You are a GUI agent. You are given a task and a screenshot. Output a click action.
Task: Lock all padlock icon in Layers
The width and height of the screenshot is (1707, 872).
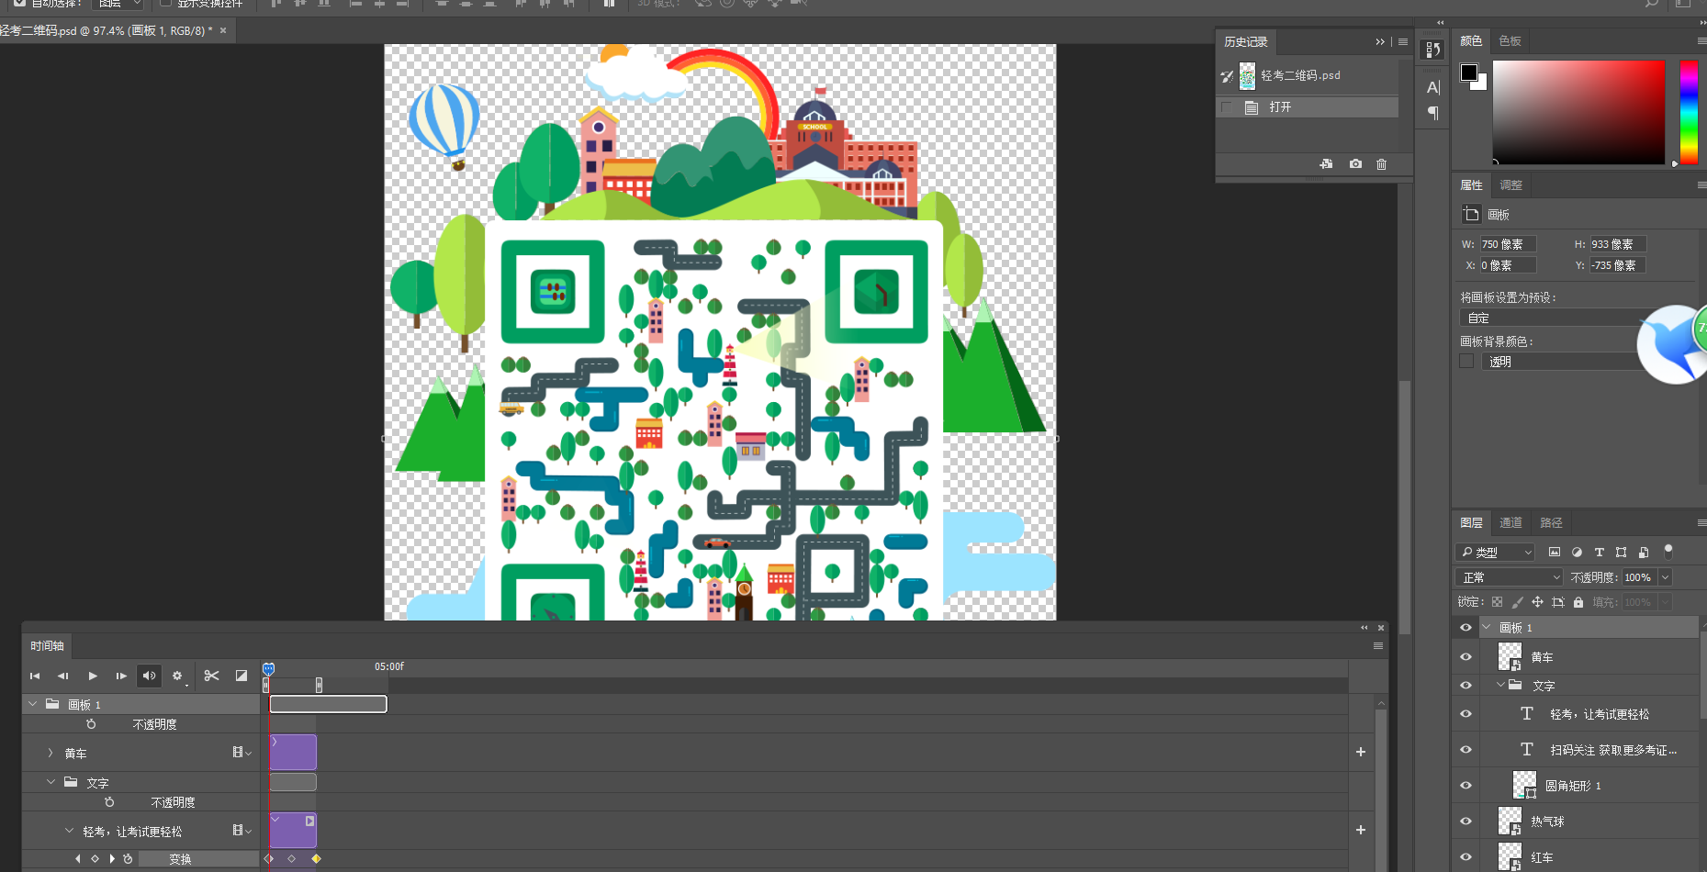[1578, 602]
